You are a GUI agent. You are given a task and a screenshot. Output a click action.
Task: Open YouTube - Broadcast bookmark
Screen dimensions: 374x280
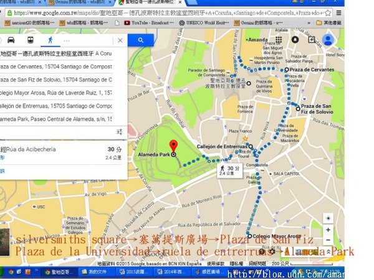149,23
